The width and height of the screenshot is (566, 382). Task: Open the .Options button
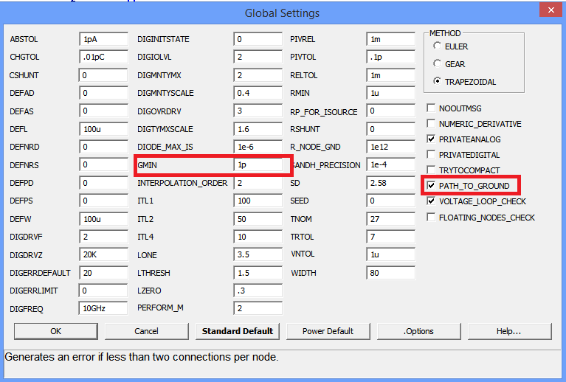[x=418, y=331]
